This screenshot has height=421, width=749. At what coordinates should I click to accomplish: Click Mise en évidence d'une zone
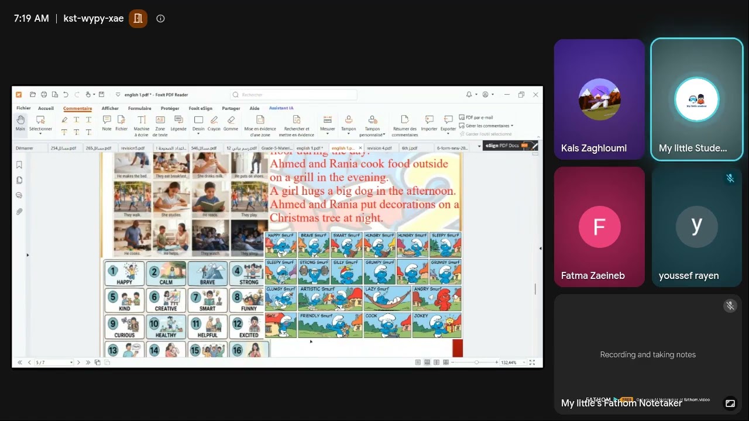pos(260,125)
